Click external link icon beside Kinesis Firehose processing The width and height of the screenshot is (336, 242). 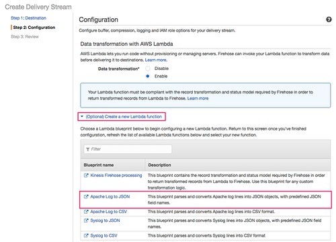pos(86,175)
